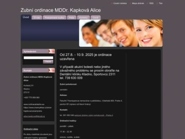Click the phone number +420 775 959 000
The width and height of the screenshot is (185, 139).
click(x=31, y=97)
